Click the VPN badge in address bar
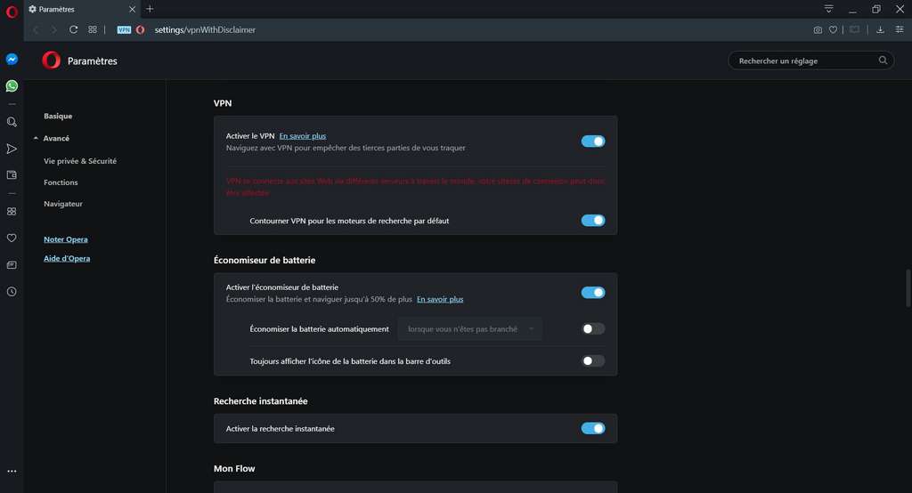912x493 pixels. pos(124,29)
